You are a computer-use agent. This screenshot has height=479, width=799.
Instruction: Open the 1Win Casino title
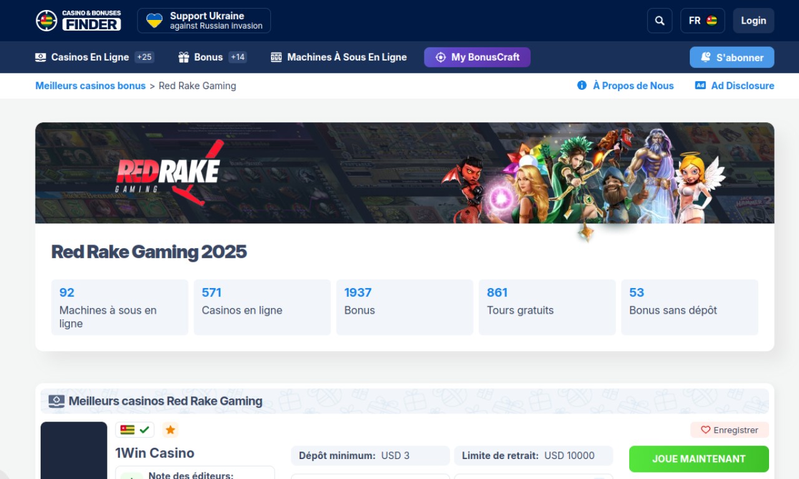(x=155, y=453)
